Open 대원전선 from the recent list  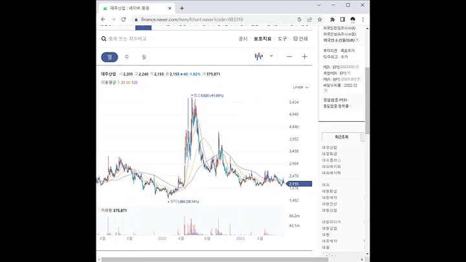pyautogui.click(x=329, y=204)
